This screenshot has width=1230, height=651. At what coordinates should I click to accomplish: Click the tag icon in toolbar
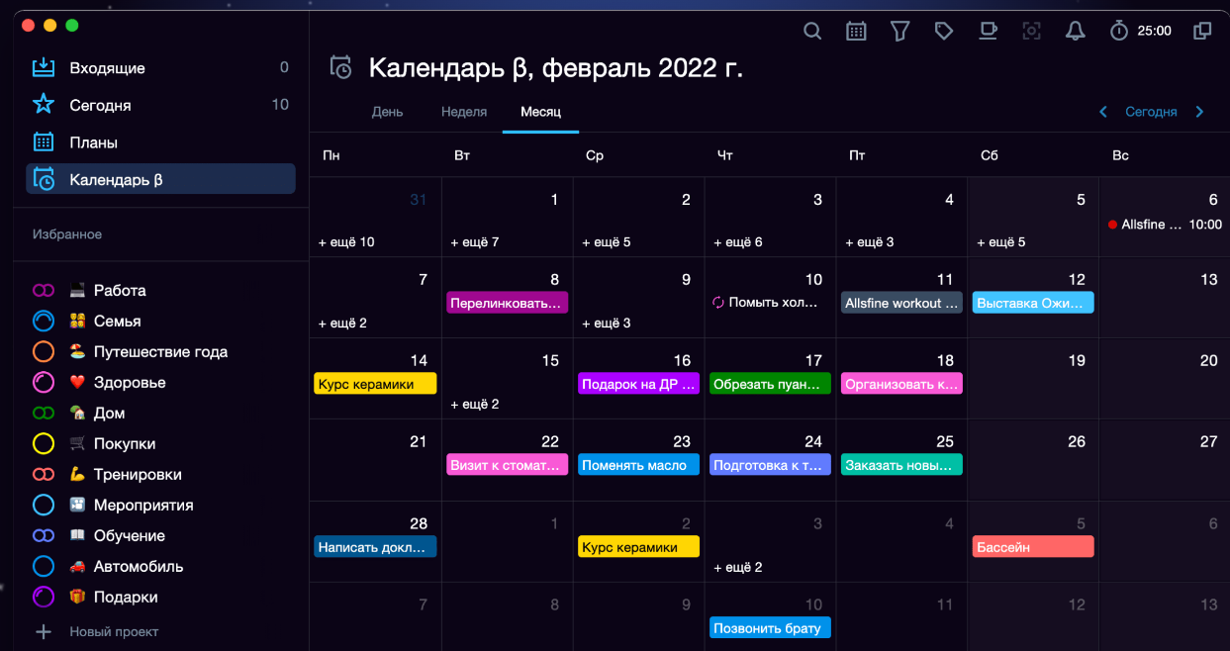pyautogui.click(x=944, y=32)
